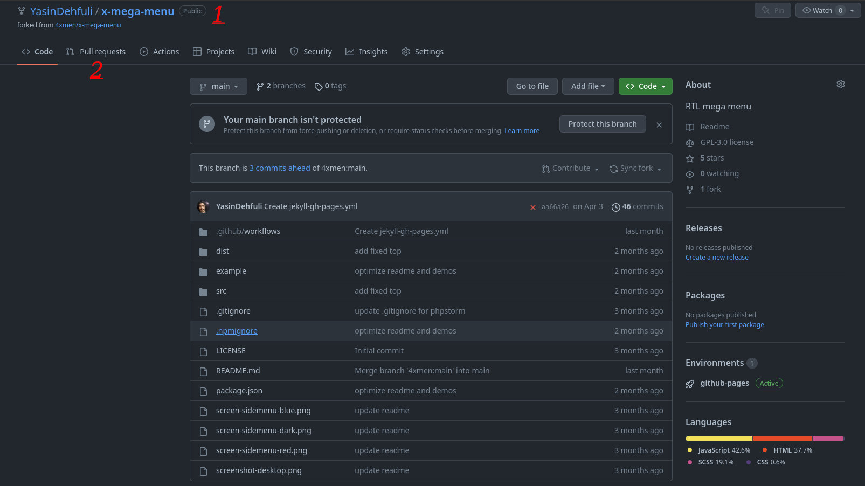Image resolution: width=865 pixels, height=486 pixels.
Task: Open the repository Settings tab
Action: [423, 52]
